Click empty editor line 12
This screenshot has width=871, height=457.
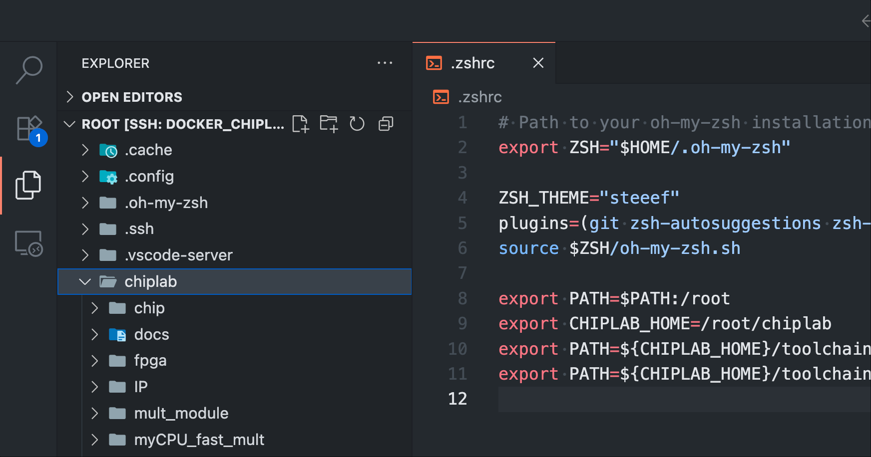(684, 399)
